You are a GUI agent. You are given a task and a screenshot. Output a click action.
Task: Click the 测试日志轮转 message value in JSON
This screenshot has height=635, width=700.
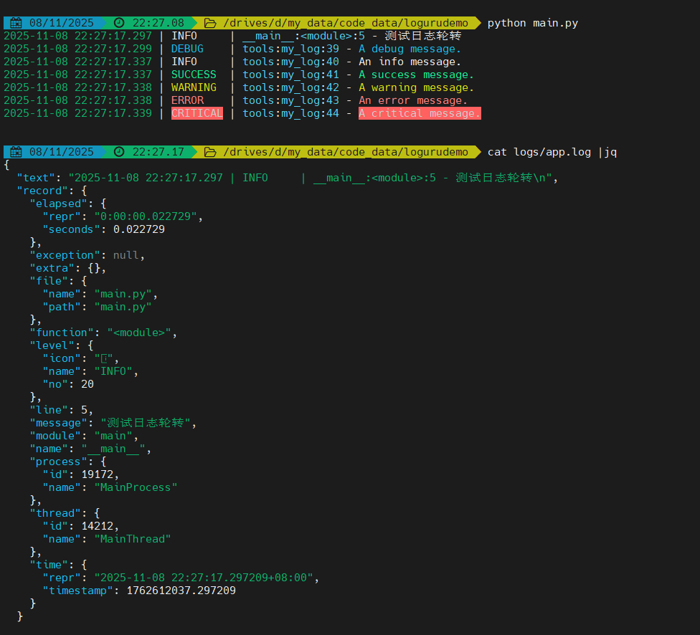(145, 422)
